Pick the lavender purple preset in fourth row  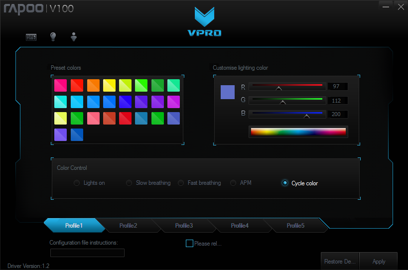point(61,135)
